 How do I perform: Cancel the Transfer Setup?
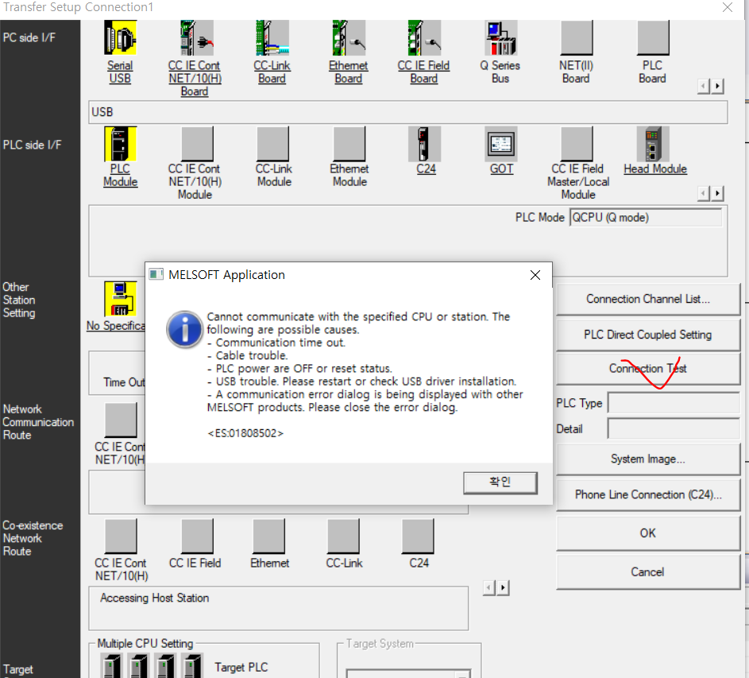[648, 571]
